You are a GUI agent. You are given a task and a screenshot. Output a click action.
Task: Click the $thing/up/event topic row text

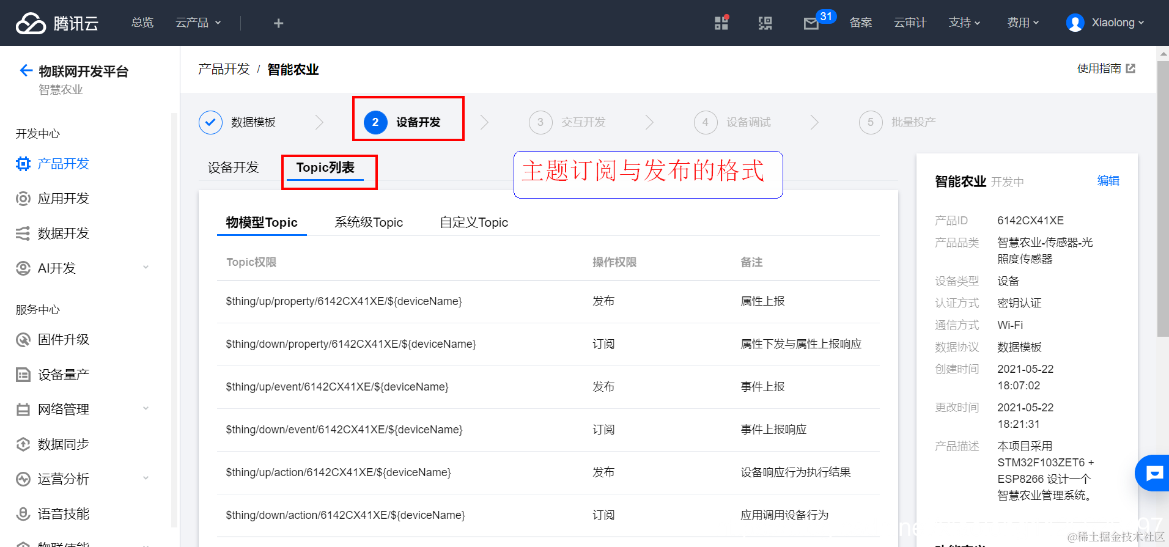pos(337,387)
